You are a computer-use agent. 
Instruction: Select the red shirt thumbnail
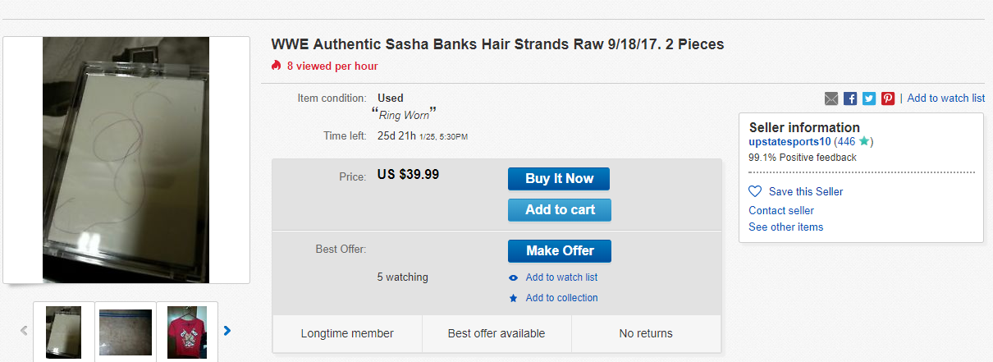[186, 332]
